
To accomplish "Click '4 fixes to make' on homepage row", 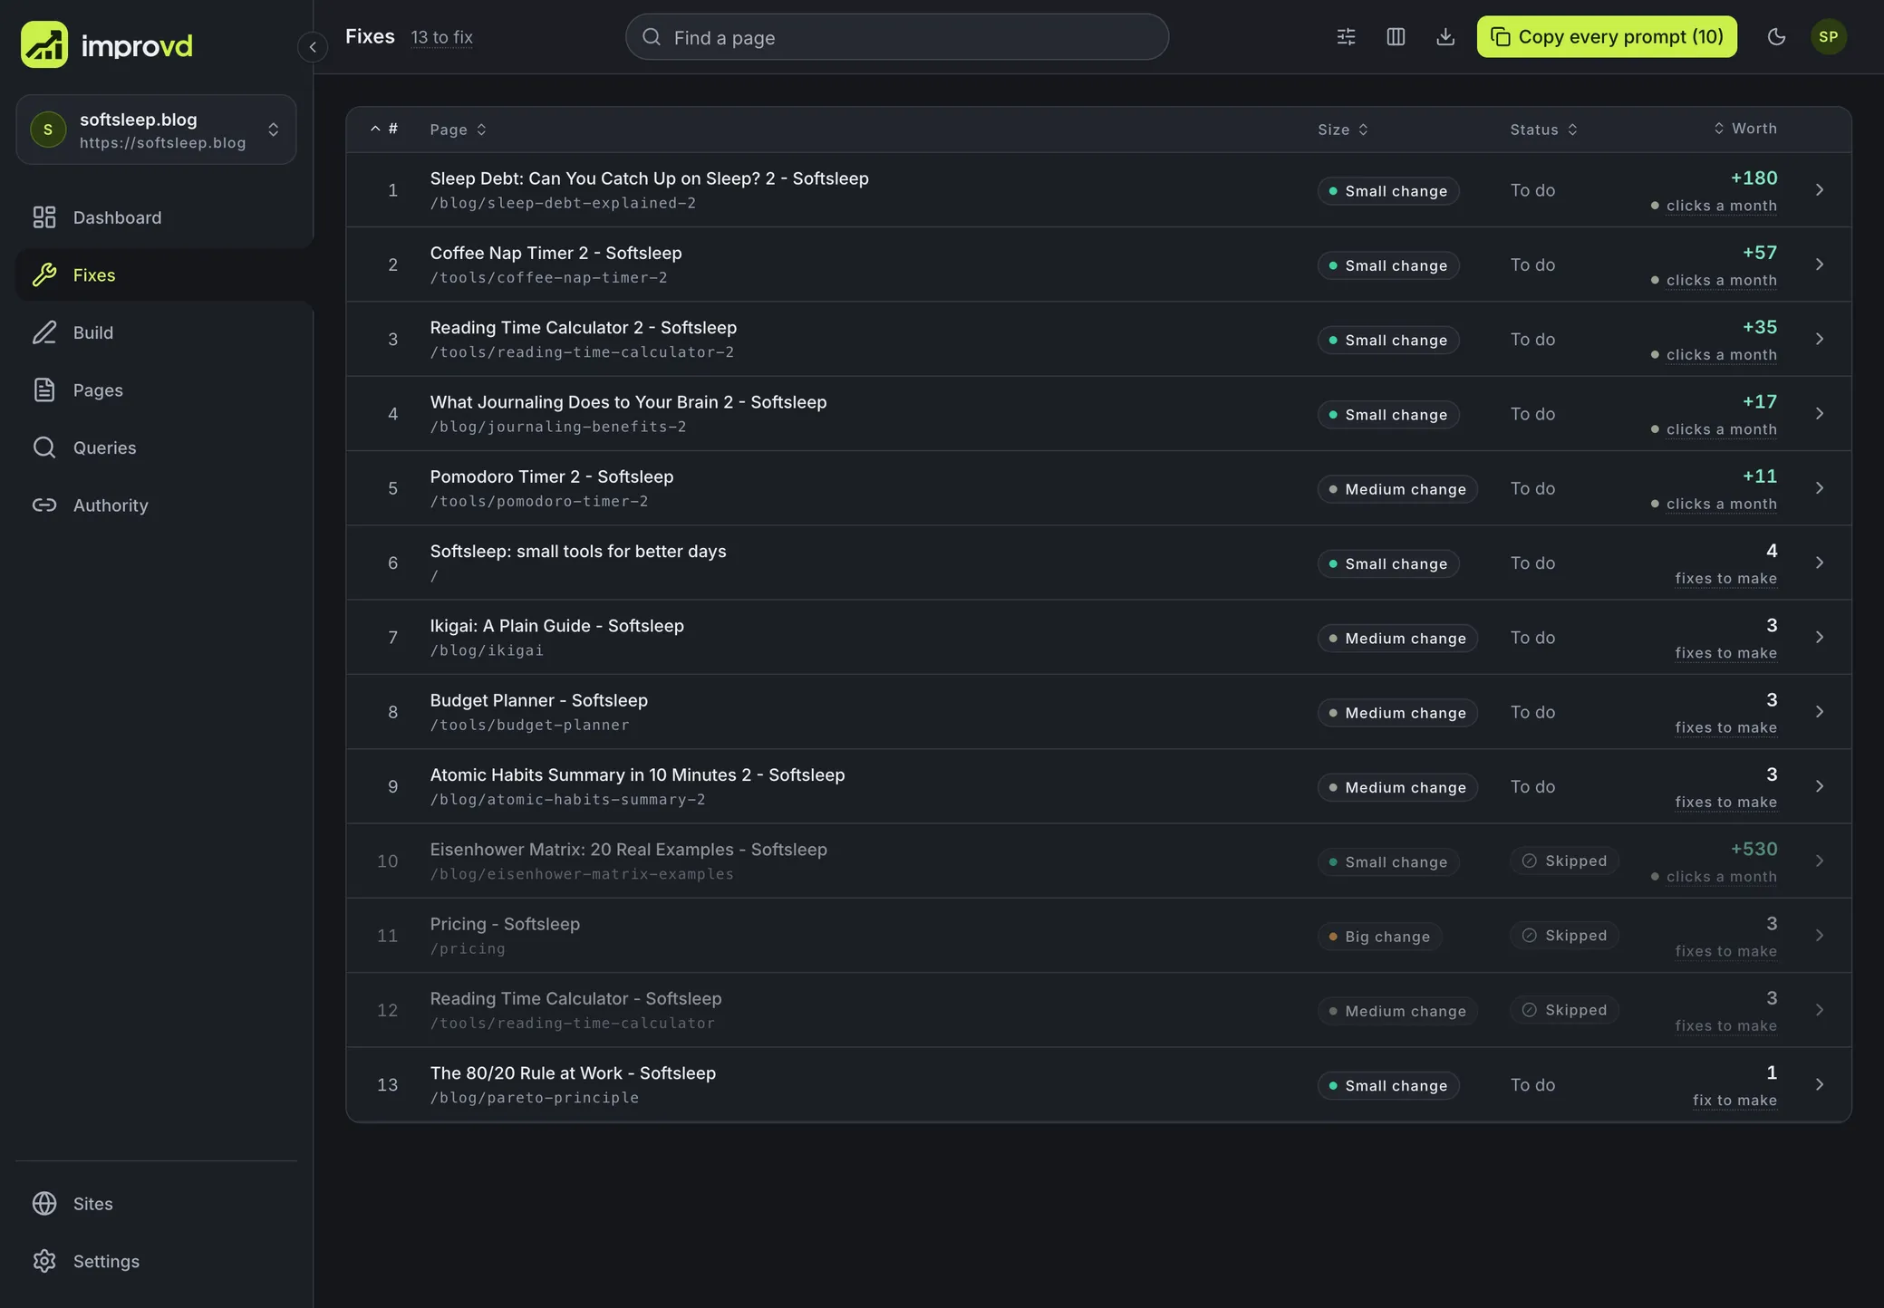I will coord(1725,563).
